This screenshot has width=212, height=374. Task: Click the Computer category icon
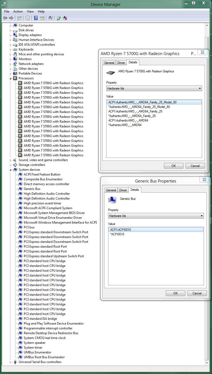pyautogui.click(x=15, y=25)
